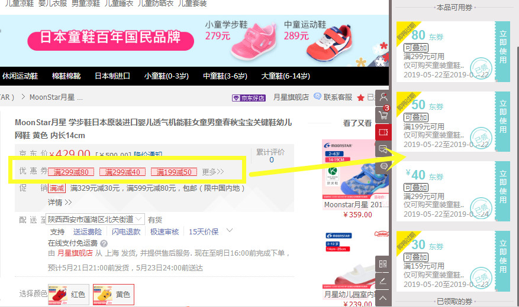Open the 小童鞋(0-3岁) menu item
The height and width of the screenshot is (307, 519).
coord(166,76)
